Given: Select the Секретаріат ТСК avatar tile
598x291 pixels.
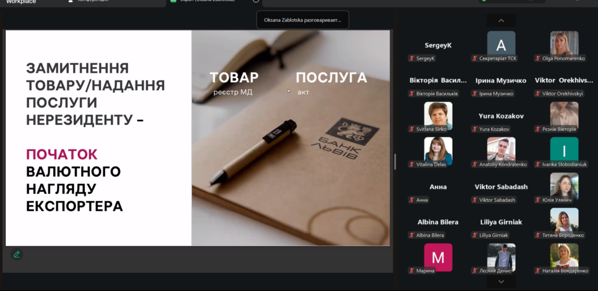Looking at the screenshot, I should click(x=501, y=43).
